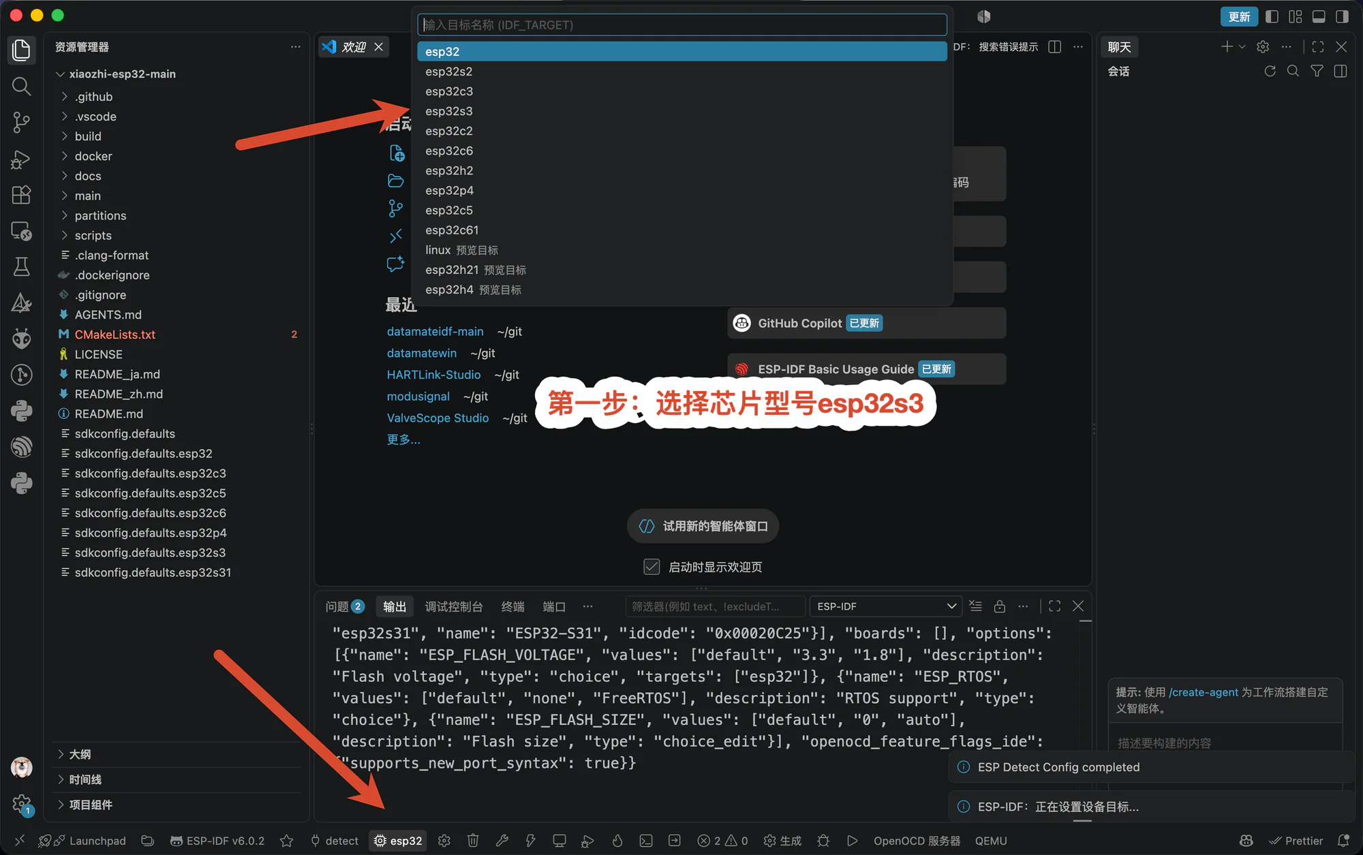1363x855 pixels.
Task: Open recent project datamateidf-main
Action: point(435,331)
